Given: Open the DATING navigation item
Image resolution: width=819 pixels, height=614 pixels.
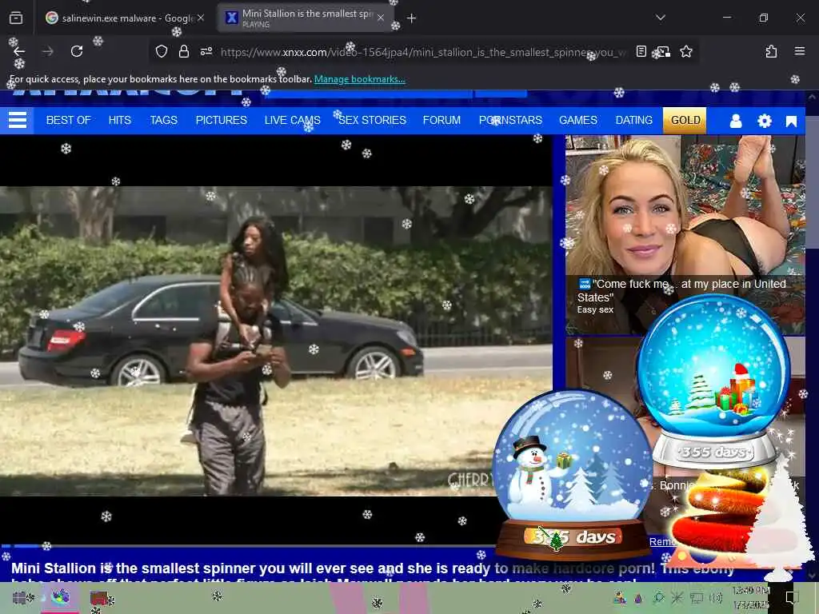Looking at the screenshot, I should 633,120.
